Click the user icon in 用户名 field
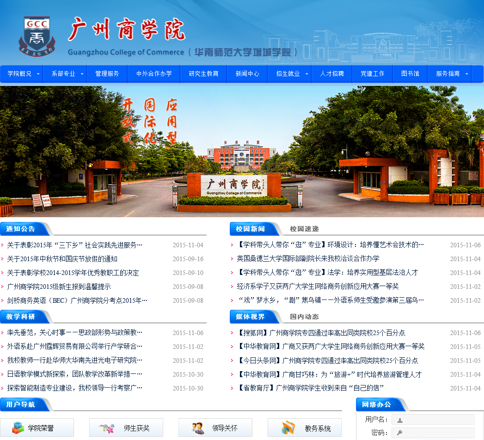 (400, 420)
